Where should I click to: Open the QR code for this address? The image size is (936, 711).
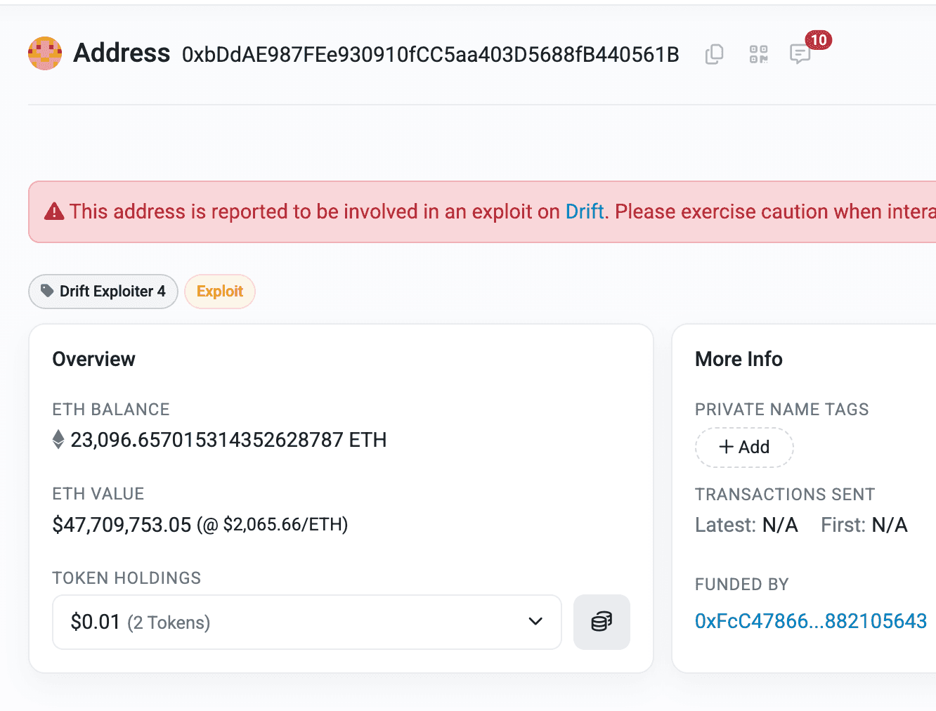[x=758, y=54]
